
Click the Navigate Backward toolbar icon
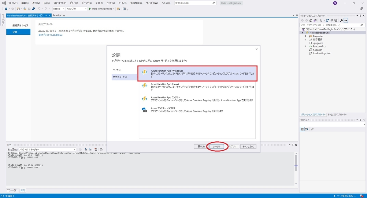pos(6,9)
